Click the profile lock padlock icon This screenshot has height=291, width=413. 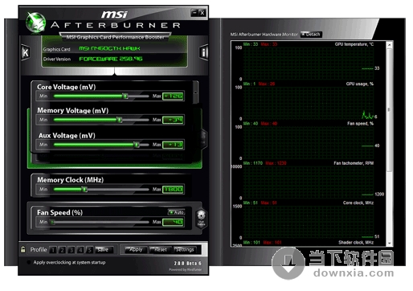click(x=23, y=249)
